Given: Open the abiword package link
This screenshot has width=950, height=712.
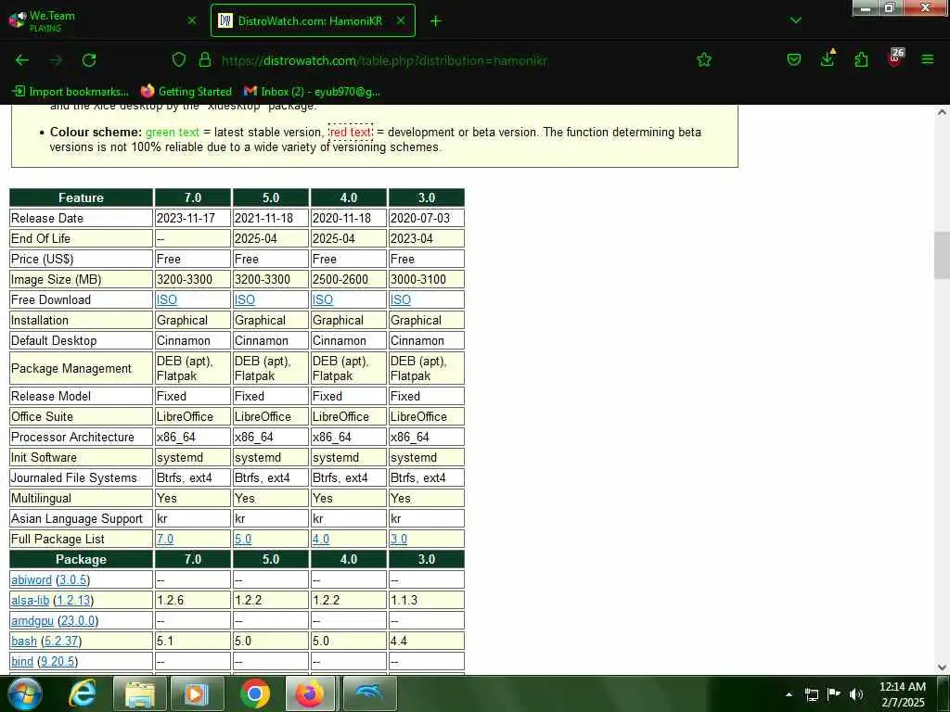Looking at the screenshot, I should pos(32,579).
